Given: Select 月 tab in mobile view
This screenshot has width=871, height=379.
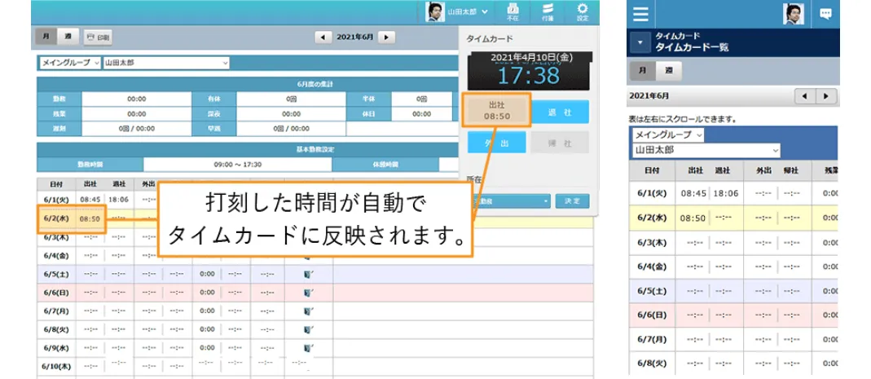Looking at the screenshot, I should [642, 71].
